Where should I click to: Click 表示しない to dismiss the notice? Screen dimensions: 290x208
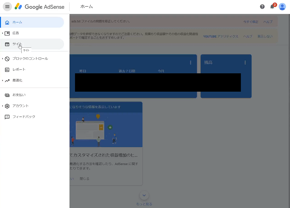(x=265, y=36)
